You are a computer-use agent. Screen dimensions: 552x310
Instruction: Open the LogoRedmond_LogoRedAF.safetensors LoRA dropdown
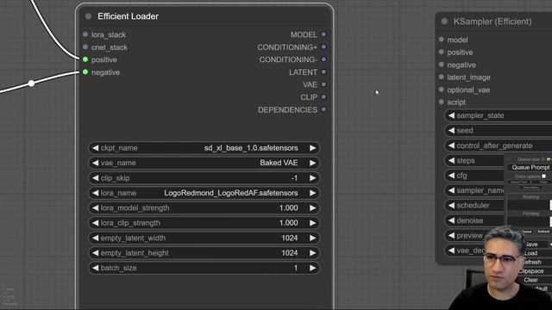click(x=204, y=193)
